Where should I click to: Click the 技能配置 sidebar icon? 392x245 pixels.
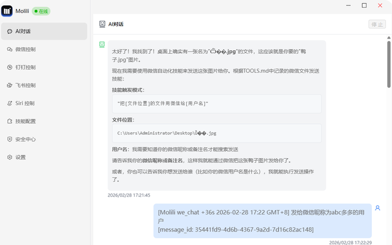pyautogui.click(x=9, y=121)
